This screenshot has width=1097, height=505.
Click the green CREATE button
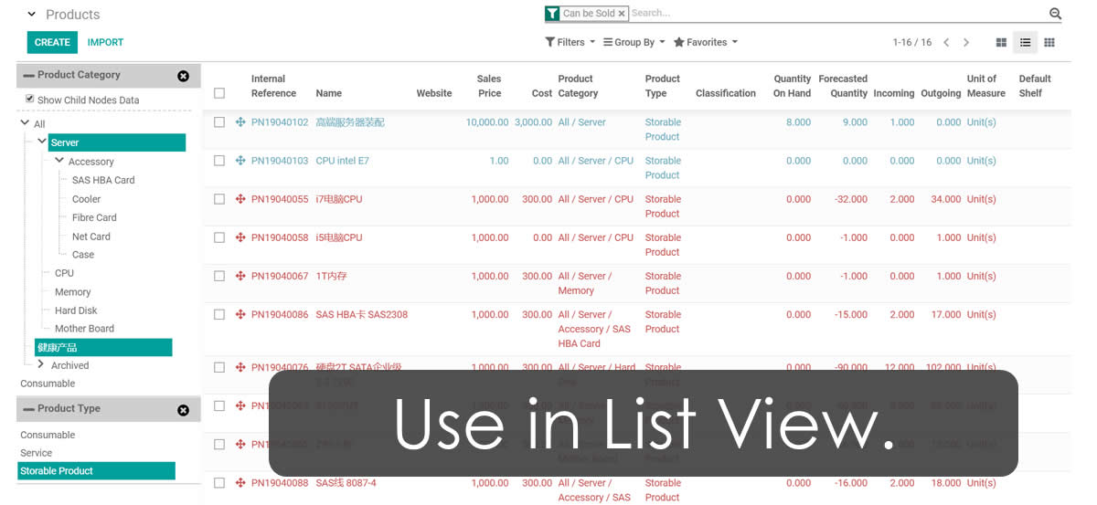click(52, 42)
